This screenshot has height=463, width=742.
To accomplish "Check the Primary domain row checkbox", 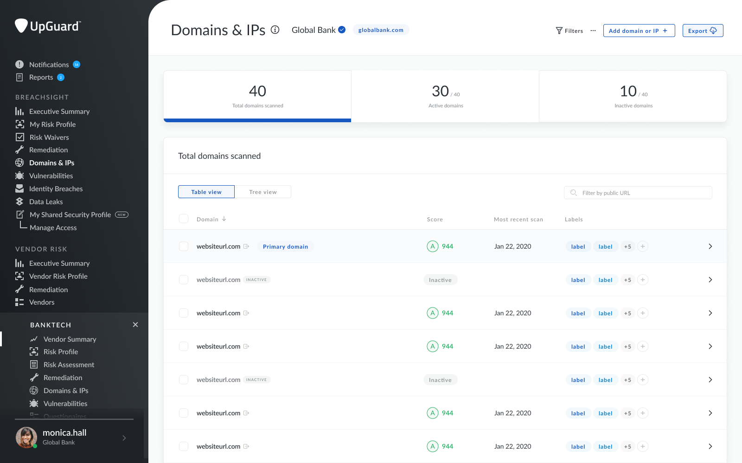I will pyautogui.click(x=184, y=246).
